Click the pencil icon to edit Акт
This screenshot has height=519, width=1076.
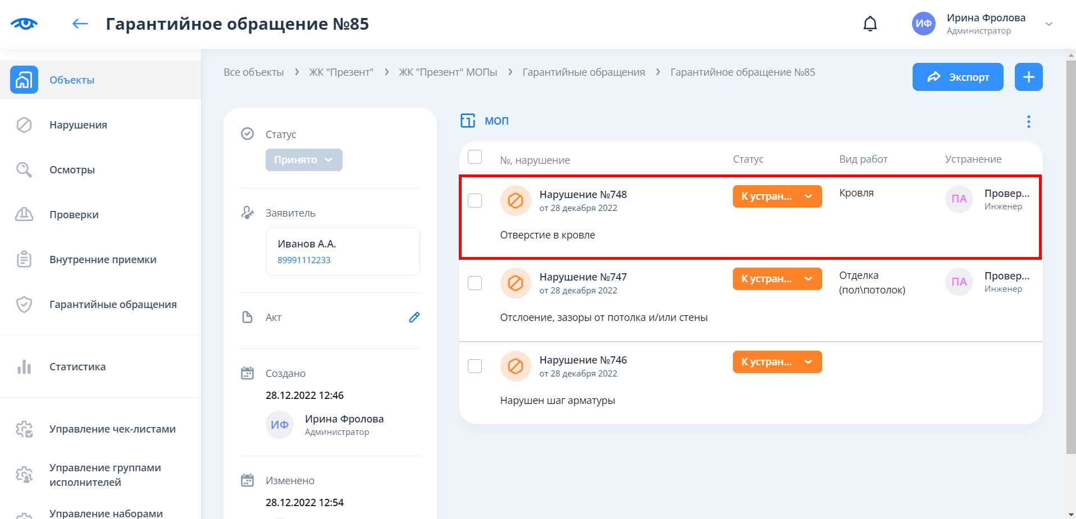click(x=414, y=318)
